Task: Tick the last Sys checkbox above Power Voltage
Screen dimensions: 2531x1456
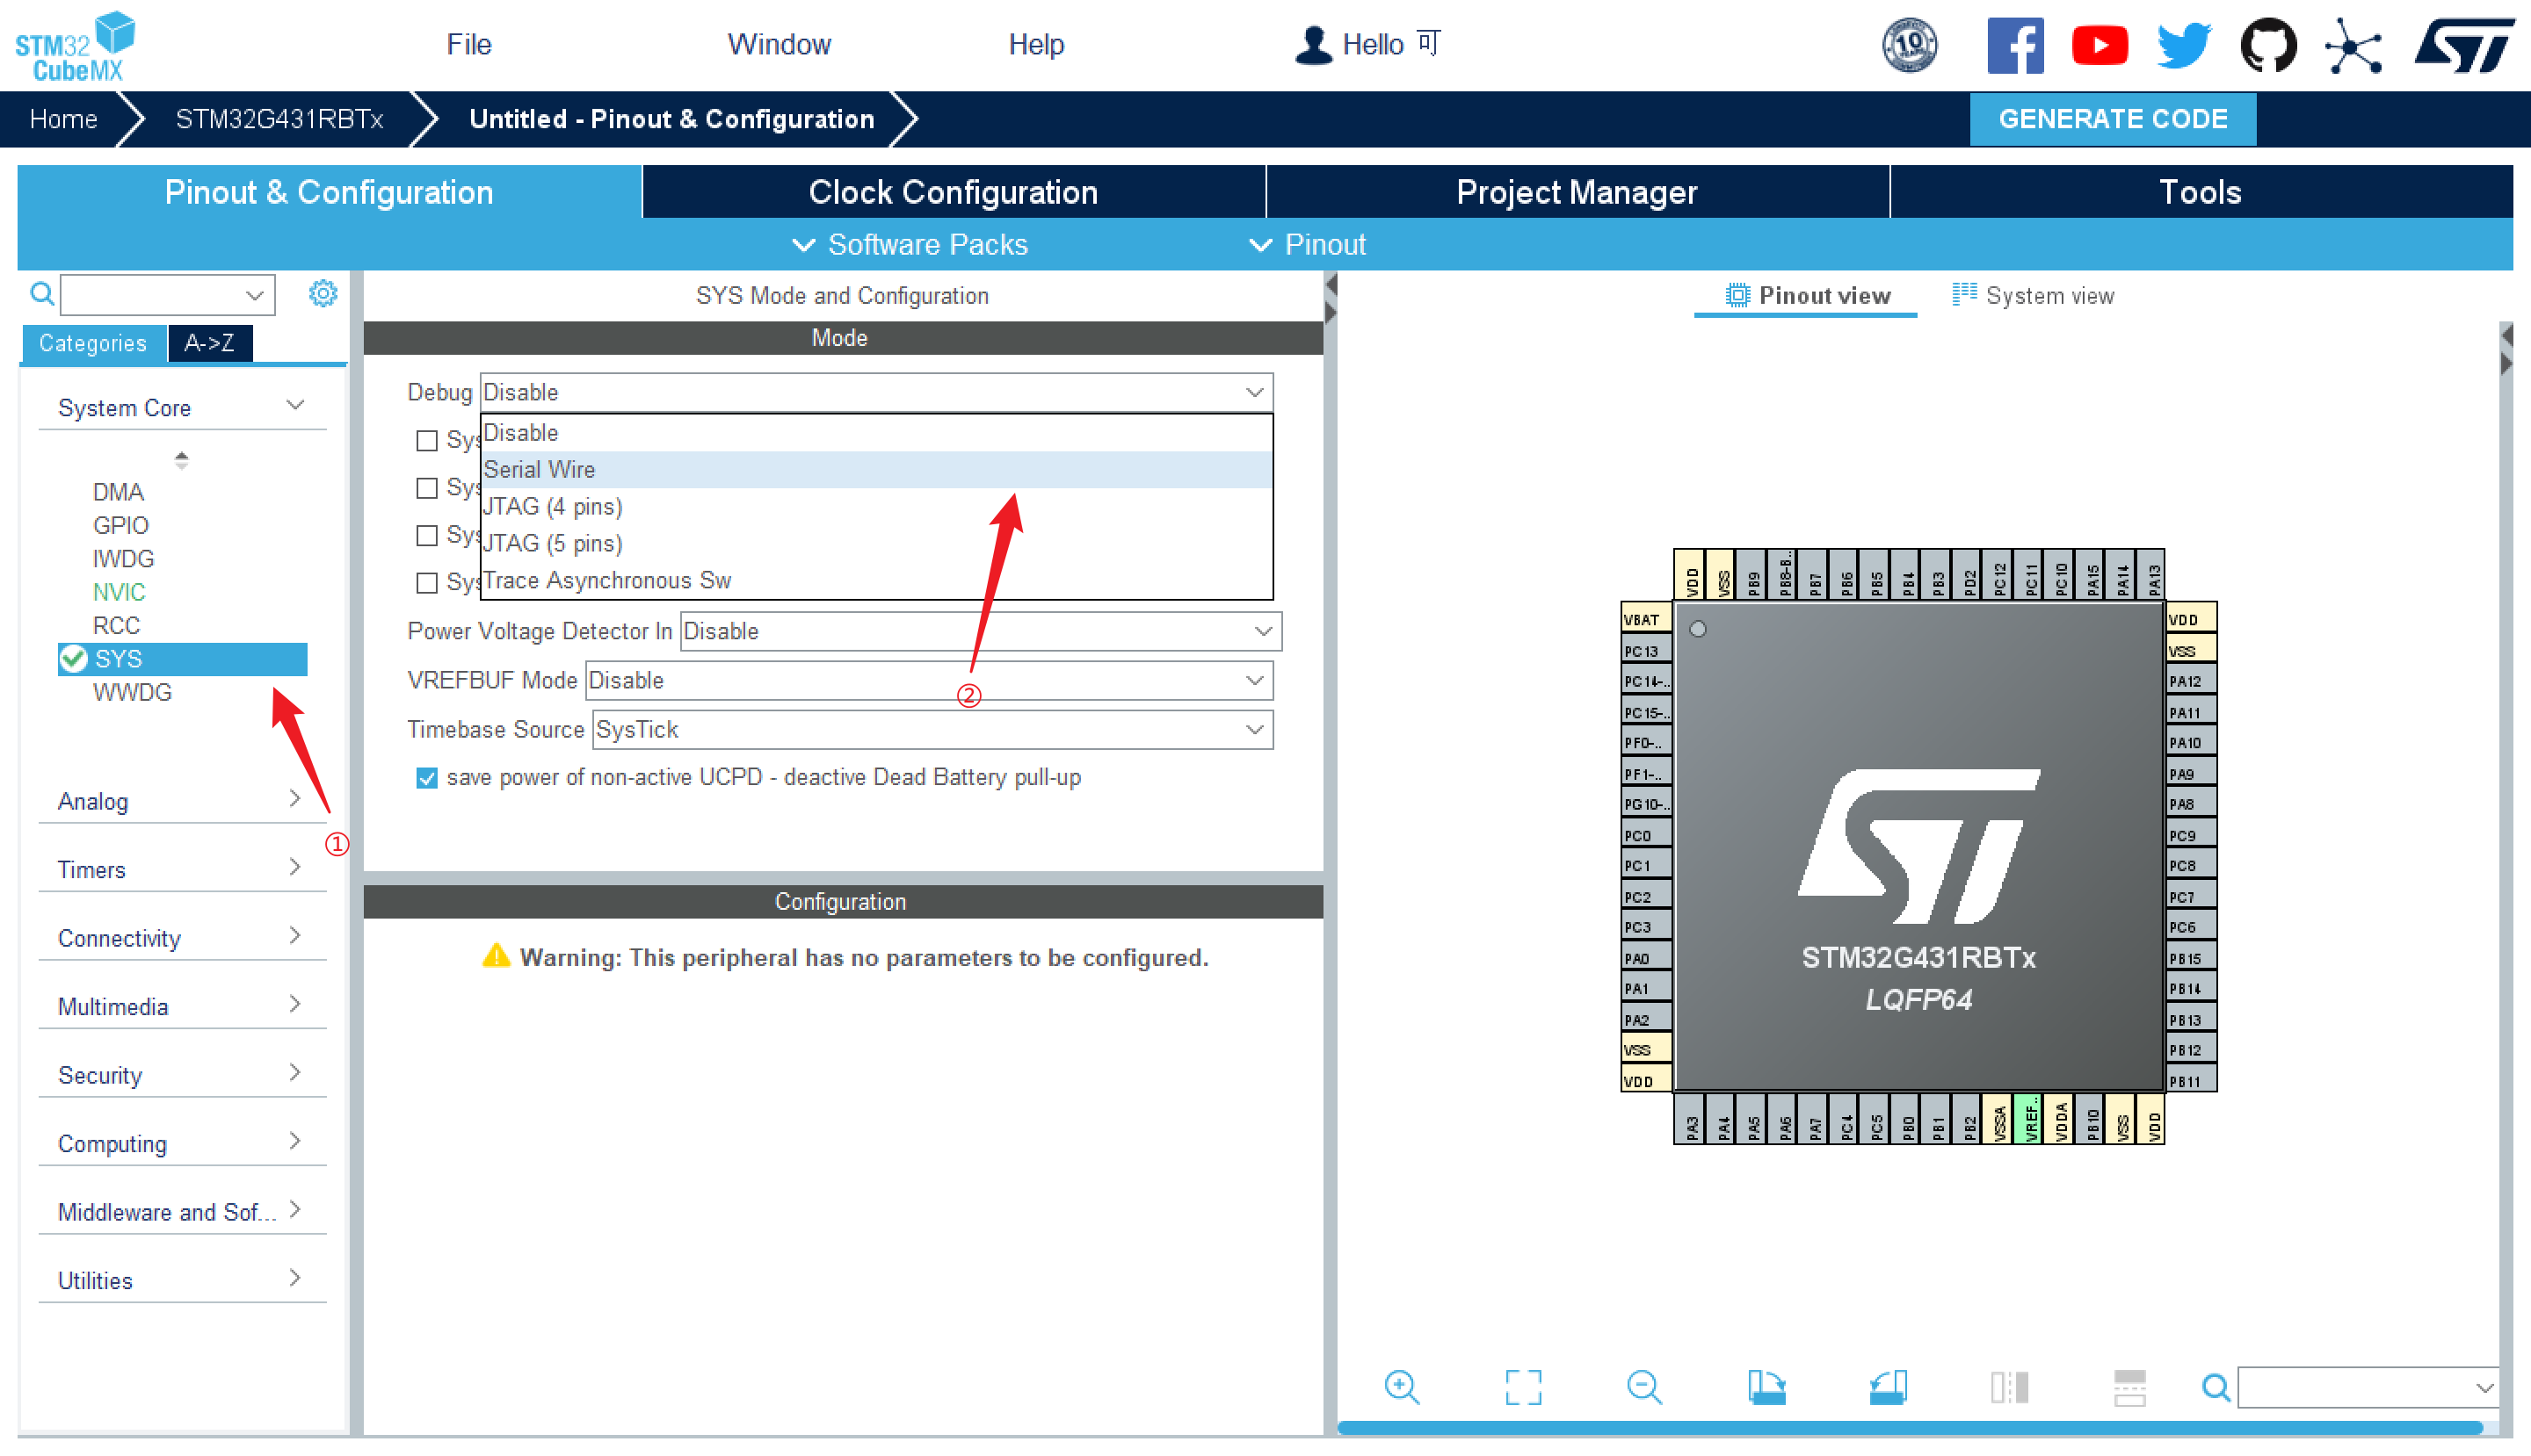Action: tap(427, 582)
